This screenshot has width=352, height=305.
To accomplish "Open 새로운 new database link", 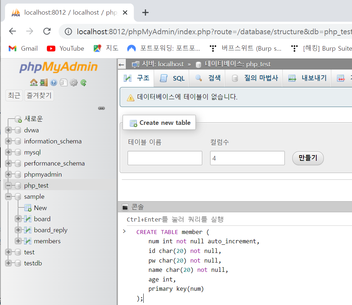I will point(34,119).
